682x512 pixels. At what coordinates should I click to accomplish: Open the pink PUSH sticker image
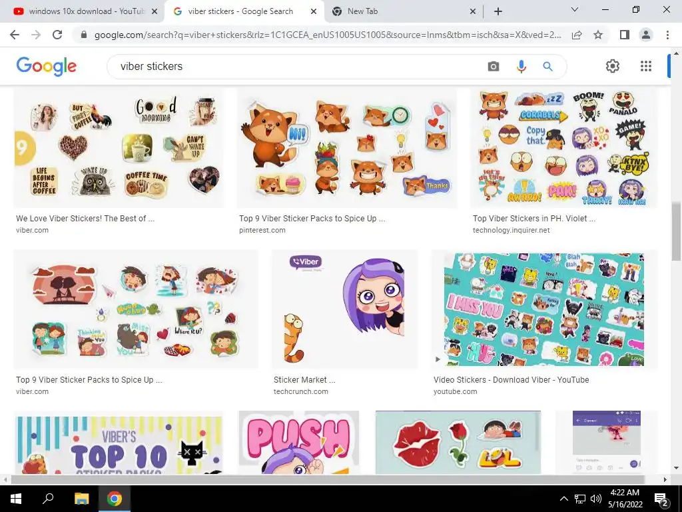[x=299, y=443]
